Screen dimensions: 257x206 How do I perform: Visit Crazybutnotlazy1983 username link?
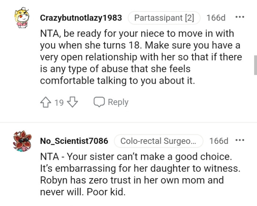[x=81, y=18]
